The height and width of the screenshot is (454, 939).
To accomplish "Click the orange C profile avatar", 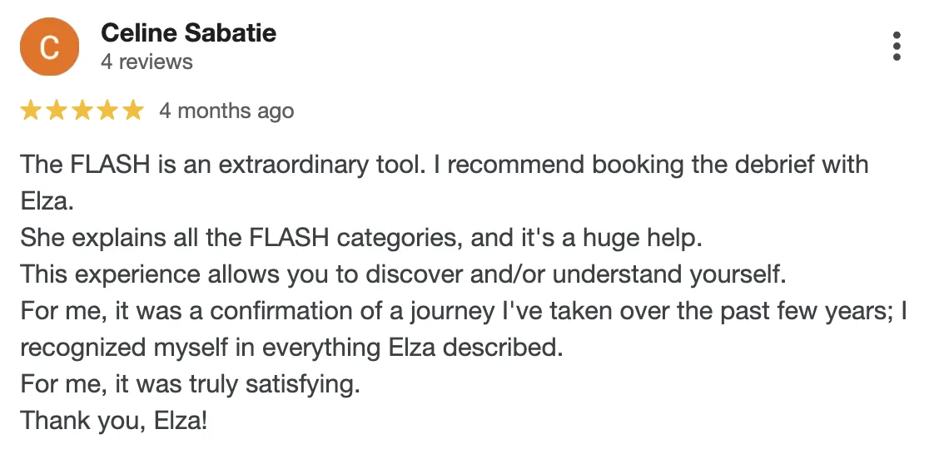I will coord(49,47).
